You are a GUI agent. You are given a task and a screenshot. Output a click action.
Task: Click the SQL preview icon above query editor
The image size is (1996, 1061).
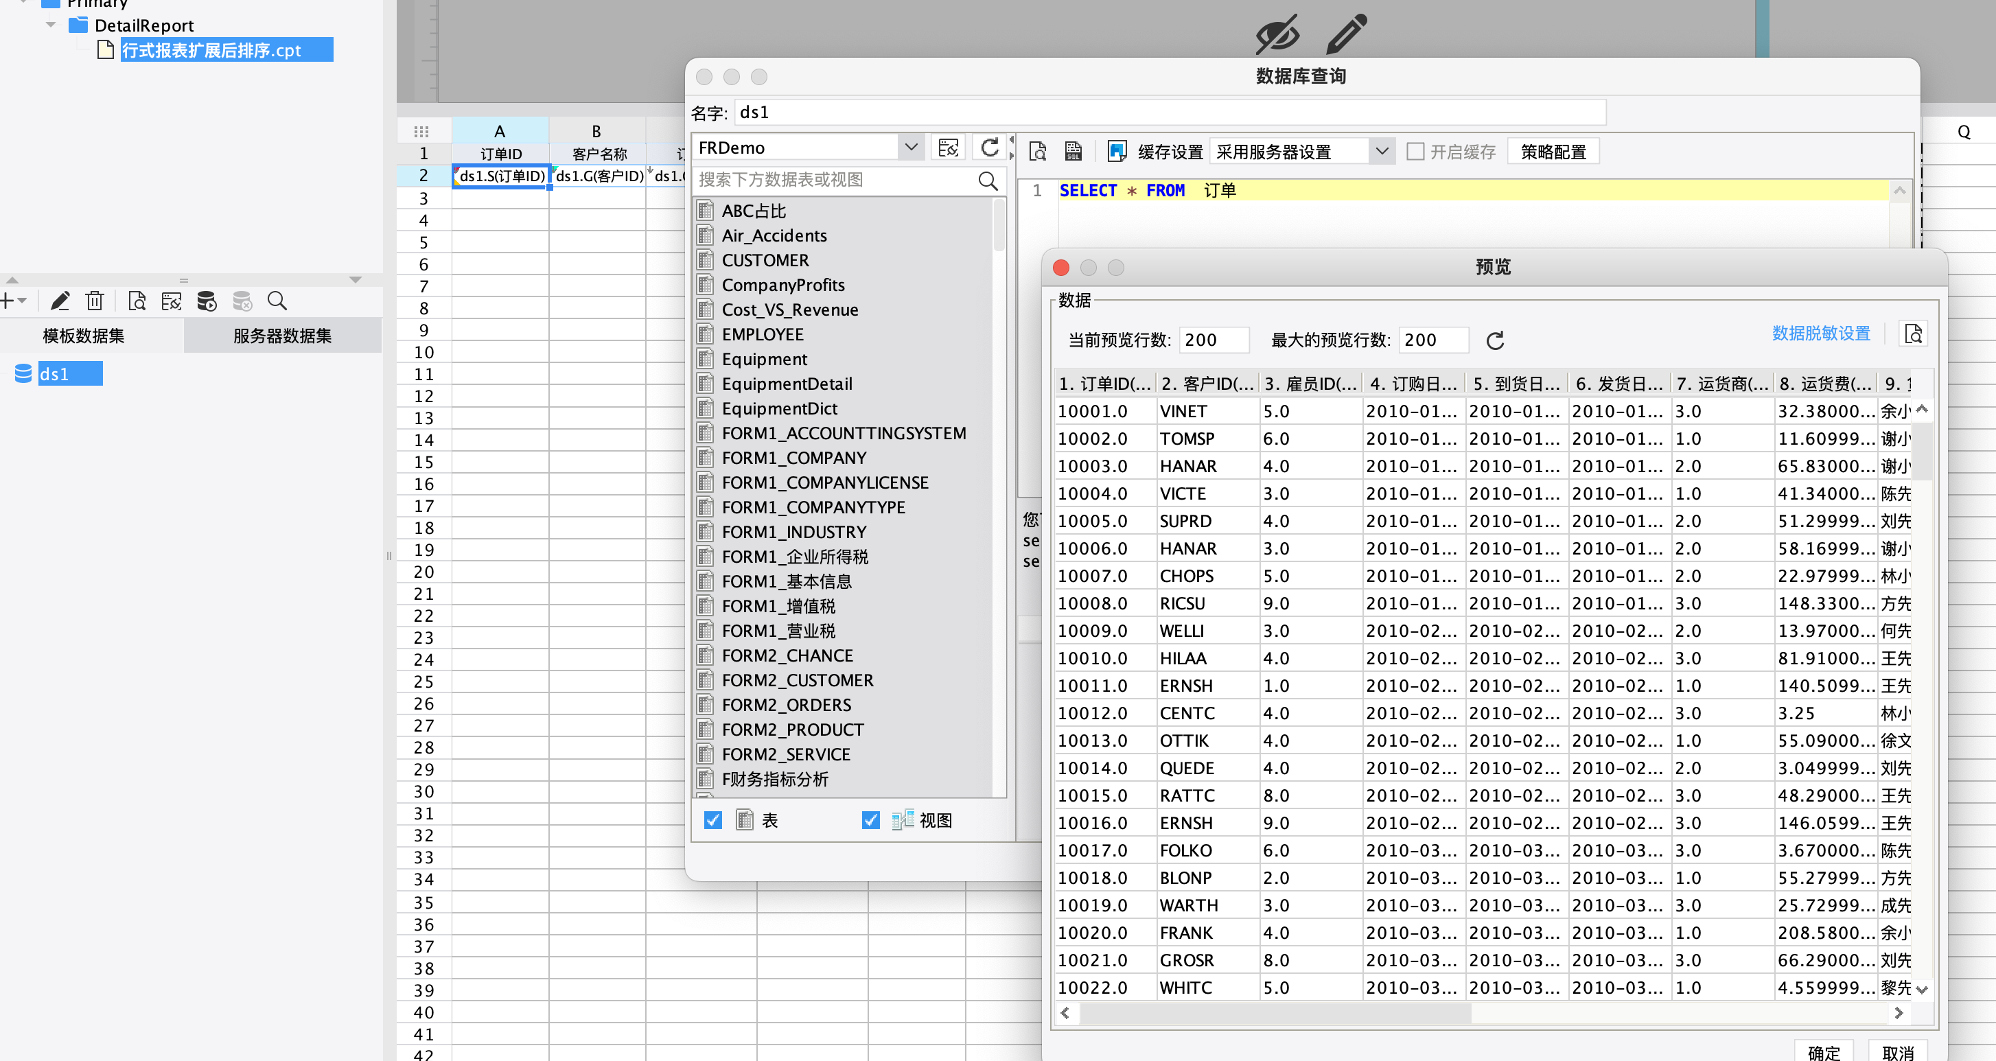point(1038,151)
